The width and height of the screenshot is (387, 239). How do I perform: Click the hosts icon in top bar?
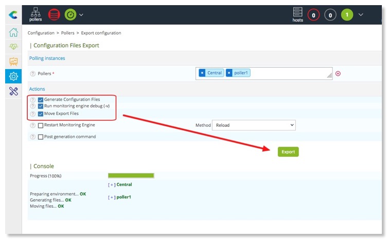[297, 14]
